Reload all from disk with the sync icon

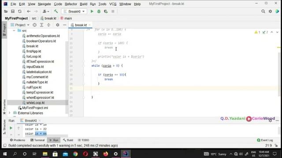click(x=19, y=11)
